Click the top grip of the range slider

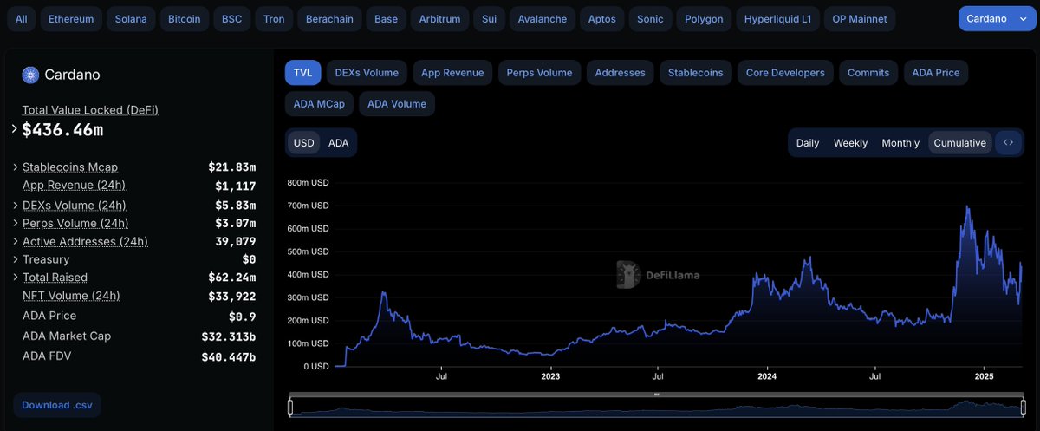(657, 395)
